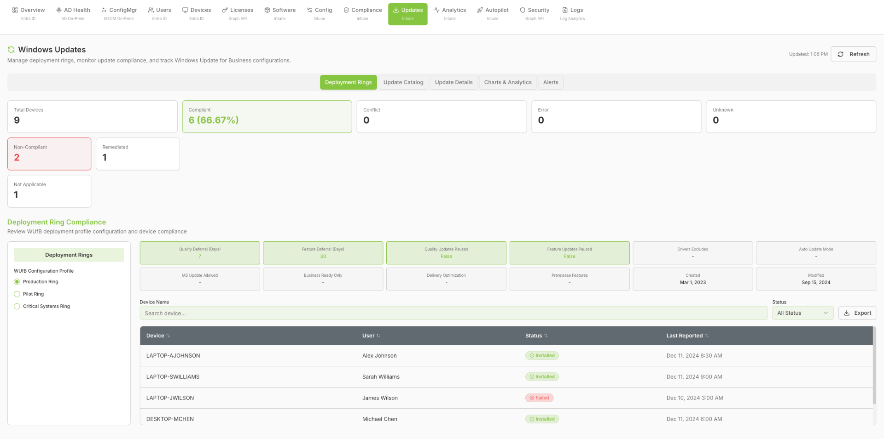Screen dimensions: 884x439
Task: Switch to the Update Catalog tab
Action: [403, 82]
